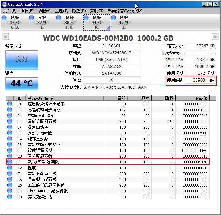
Task: Select attribute 啓動/停止 次數
Action: tap(41, 116)
